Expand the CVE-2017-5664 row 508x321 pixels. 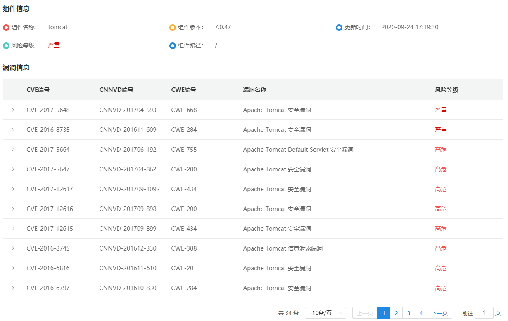pos(13,150)
